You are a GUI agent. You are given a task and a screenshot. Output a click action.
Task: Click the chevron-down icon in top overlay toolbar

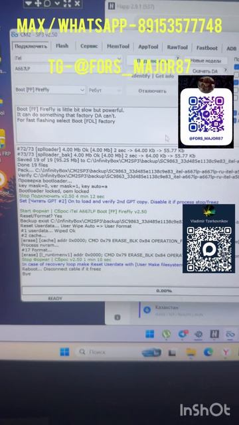[57, 3]
